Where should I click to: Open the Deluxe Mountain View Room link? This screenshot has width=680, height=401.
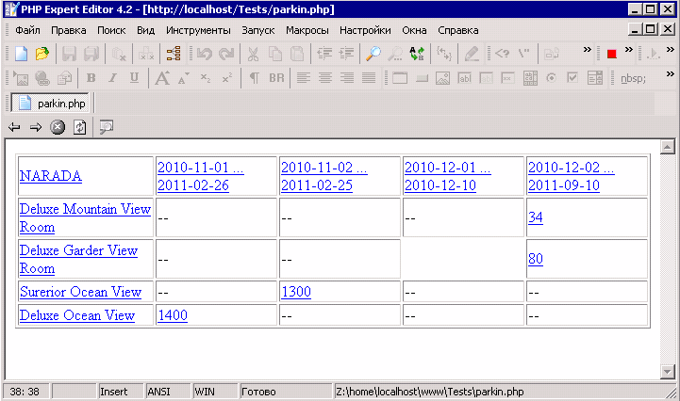coord(85,217)
